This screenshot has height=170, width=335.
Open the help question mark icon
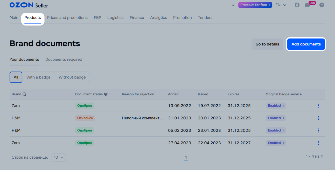pos(322,5)
